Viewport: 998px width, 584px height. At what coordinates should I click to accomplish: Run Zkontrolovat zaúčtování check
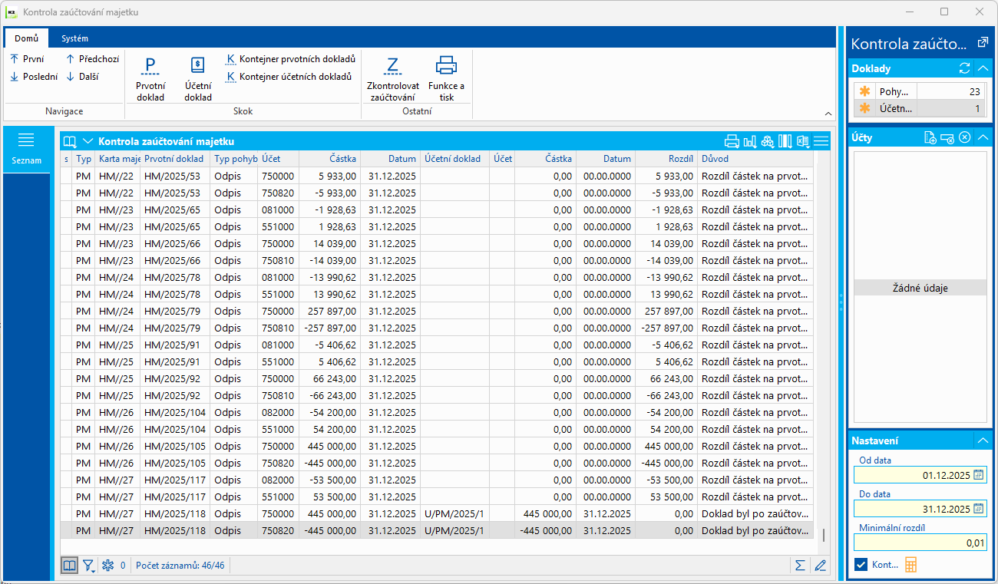click(x=392, y=67)
